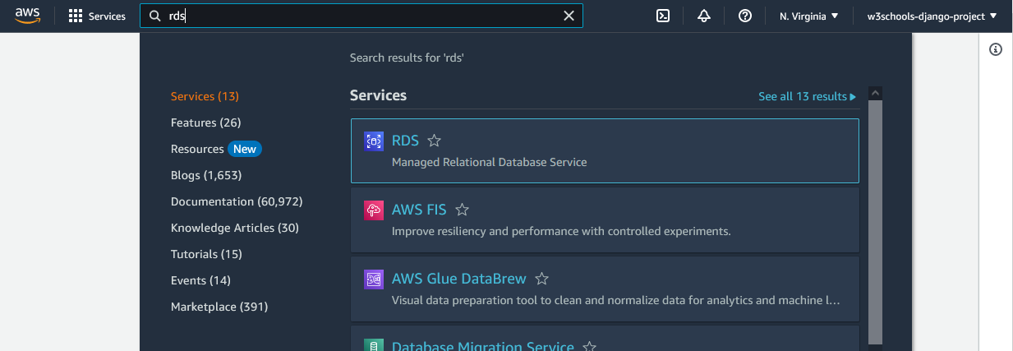The height and width of the screenshot is (351, 1013).
Task: Favorite RDS with the star toggle
Action: (x=435, y=141)
